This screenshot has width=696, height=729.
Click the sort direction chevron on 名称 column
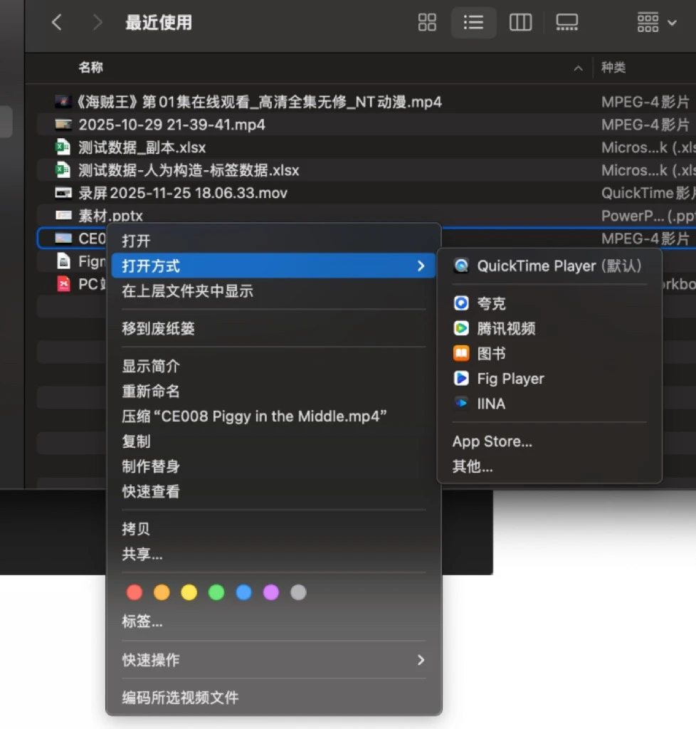pos(579,68)
